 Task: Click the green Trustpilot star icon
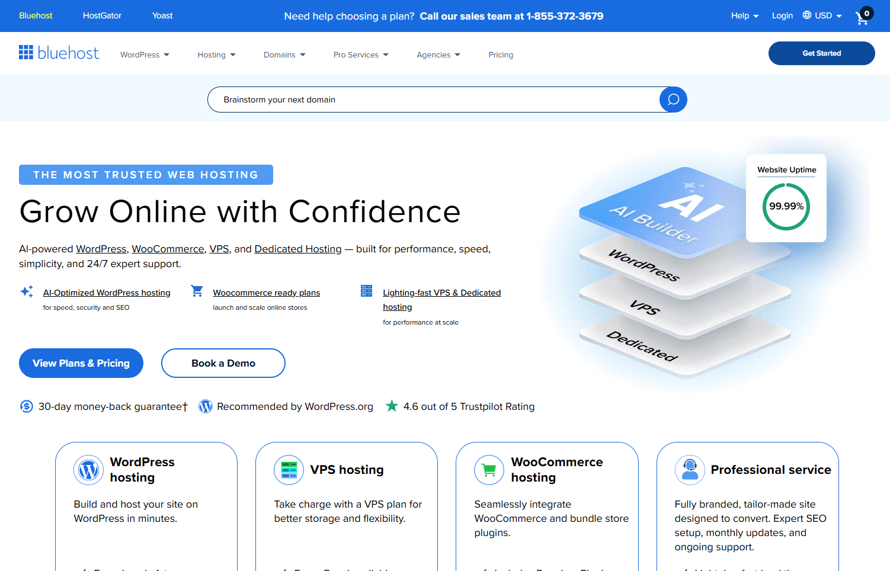pos(392,406)
